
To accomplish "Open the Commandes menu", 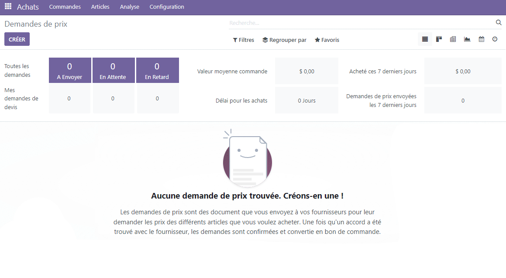I will 65,7.
